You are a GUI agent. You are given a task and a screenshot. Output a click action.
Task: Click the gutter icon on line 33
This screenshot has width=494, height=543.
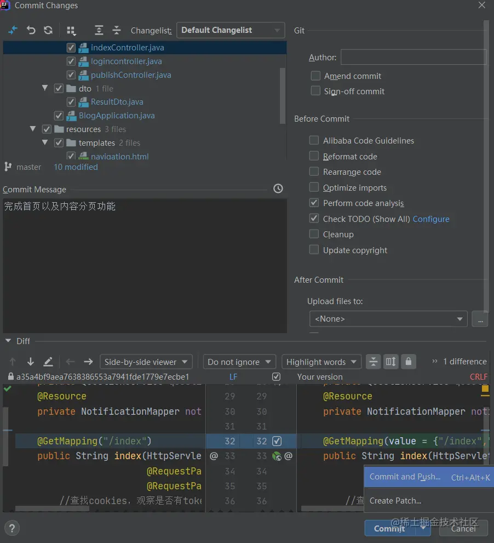277,456
